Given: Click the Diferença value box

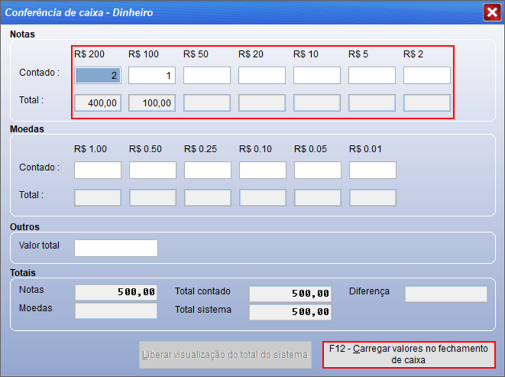Looking at the screenshot, I should coord(446,294).
